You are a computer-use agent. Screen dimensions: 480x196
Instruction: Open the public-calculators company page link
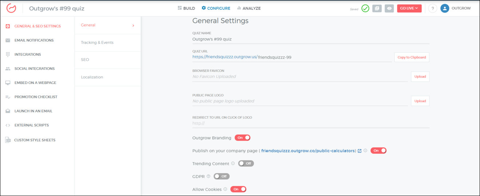(x=308, y=151)
